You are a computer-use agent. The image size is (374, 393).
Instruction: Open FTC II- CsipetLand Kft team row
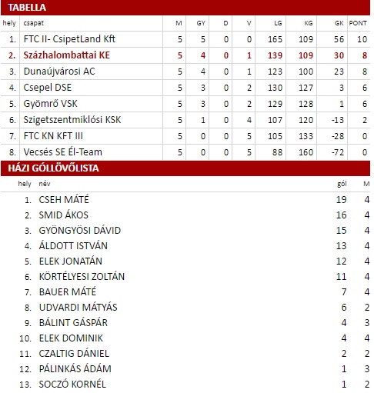pos(185,39)
